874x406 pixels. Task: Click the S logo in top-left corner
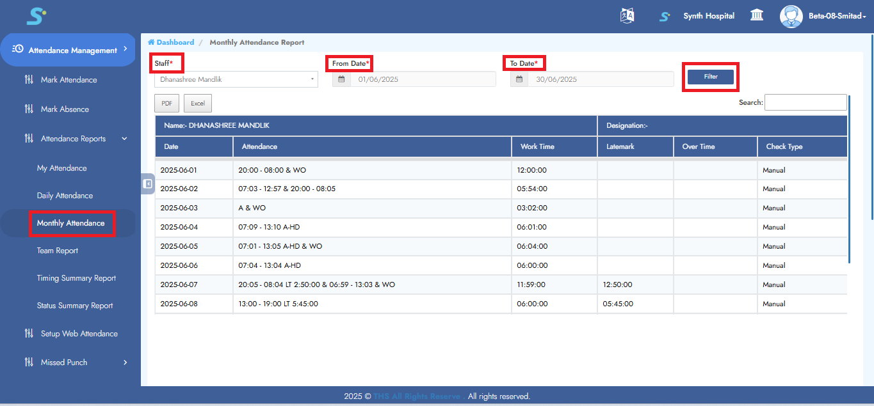click(x=36, y=16)
